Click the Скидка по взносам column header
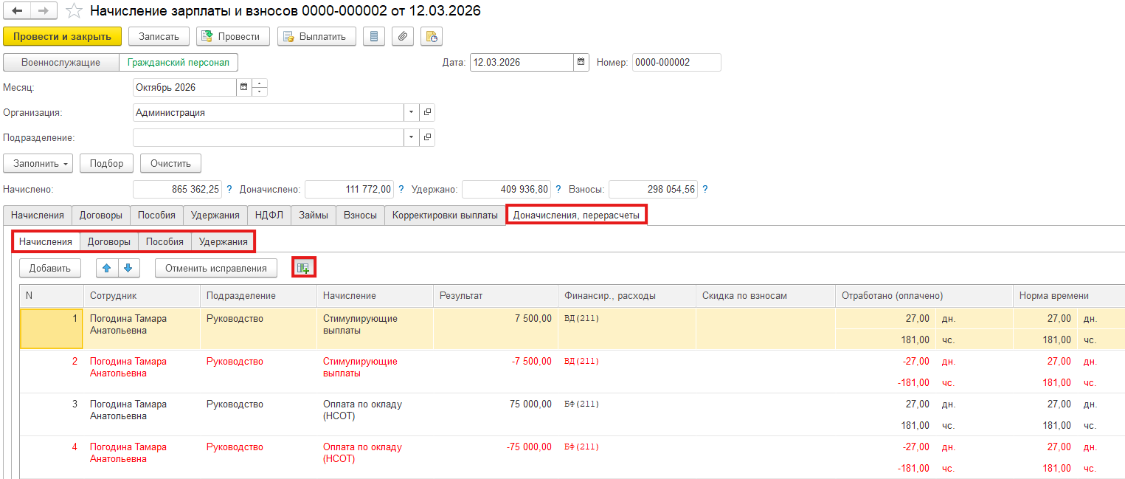 point(765,296)
